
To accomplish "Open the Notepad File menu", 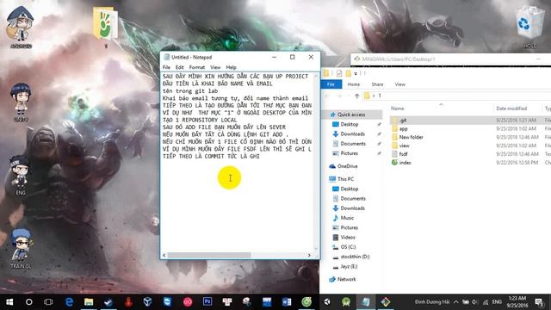I will click(166, 67).
